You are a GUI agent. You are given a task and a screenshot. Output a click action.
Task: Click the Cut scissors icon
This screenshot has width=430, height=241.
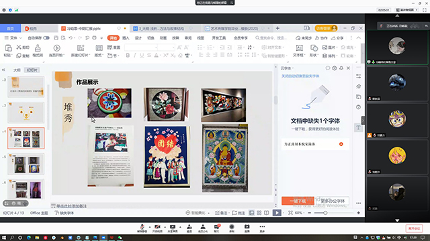pos(19,48)
